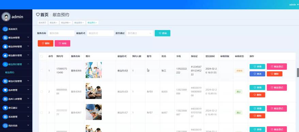Click the blue 修改 button in 张三 row
This screenshot has width=299, height=132.
pos(257,74)
